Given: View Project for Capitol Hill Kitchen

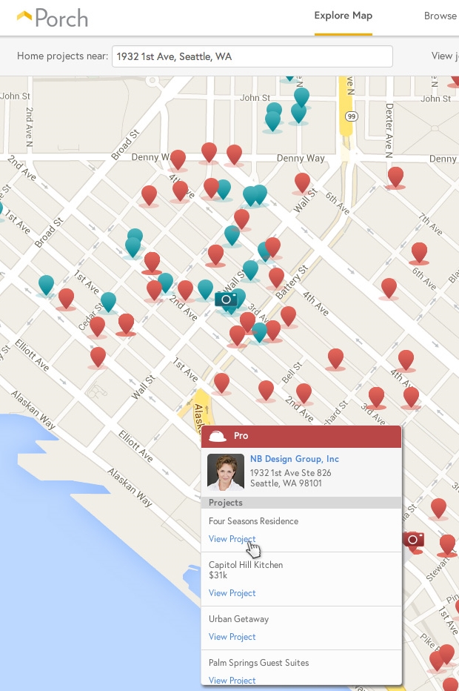Looking at the screenshot, I should click(x=232, y=593).
